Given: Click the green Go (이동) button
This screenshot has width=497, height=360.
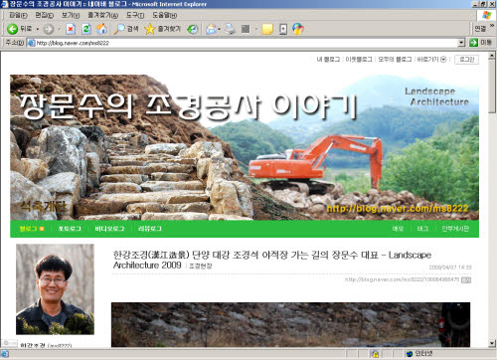Looking at the screenshot, I should point(480,43).
